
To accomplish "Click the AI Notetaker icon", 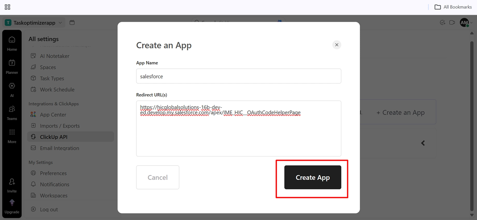I will tap(33, 56).
